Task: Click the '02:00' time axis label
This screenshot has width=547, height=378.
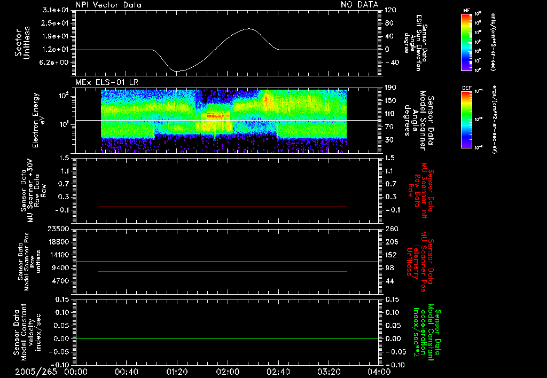Action: tap(228, 372)
